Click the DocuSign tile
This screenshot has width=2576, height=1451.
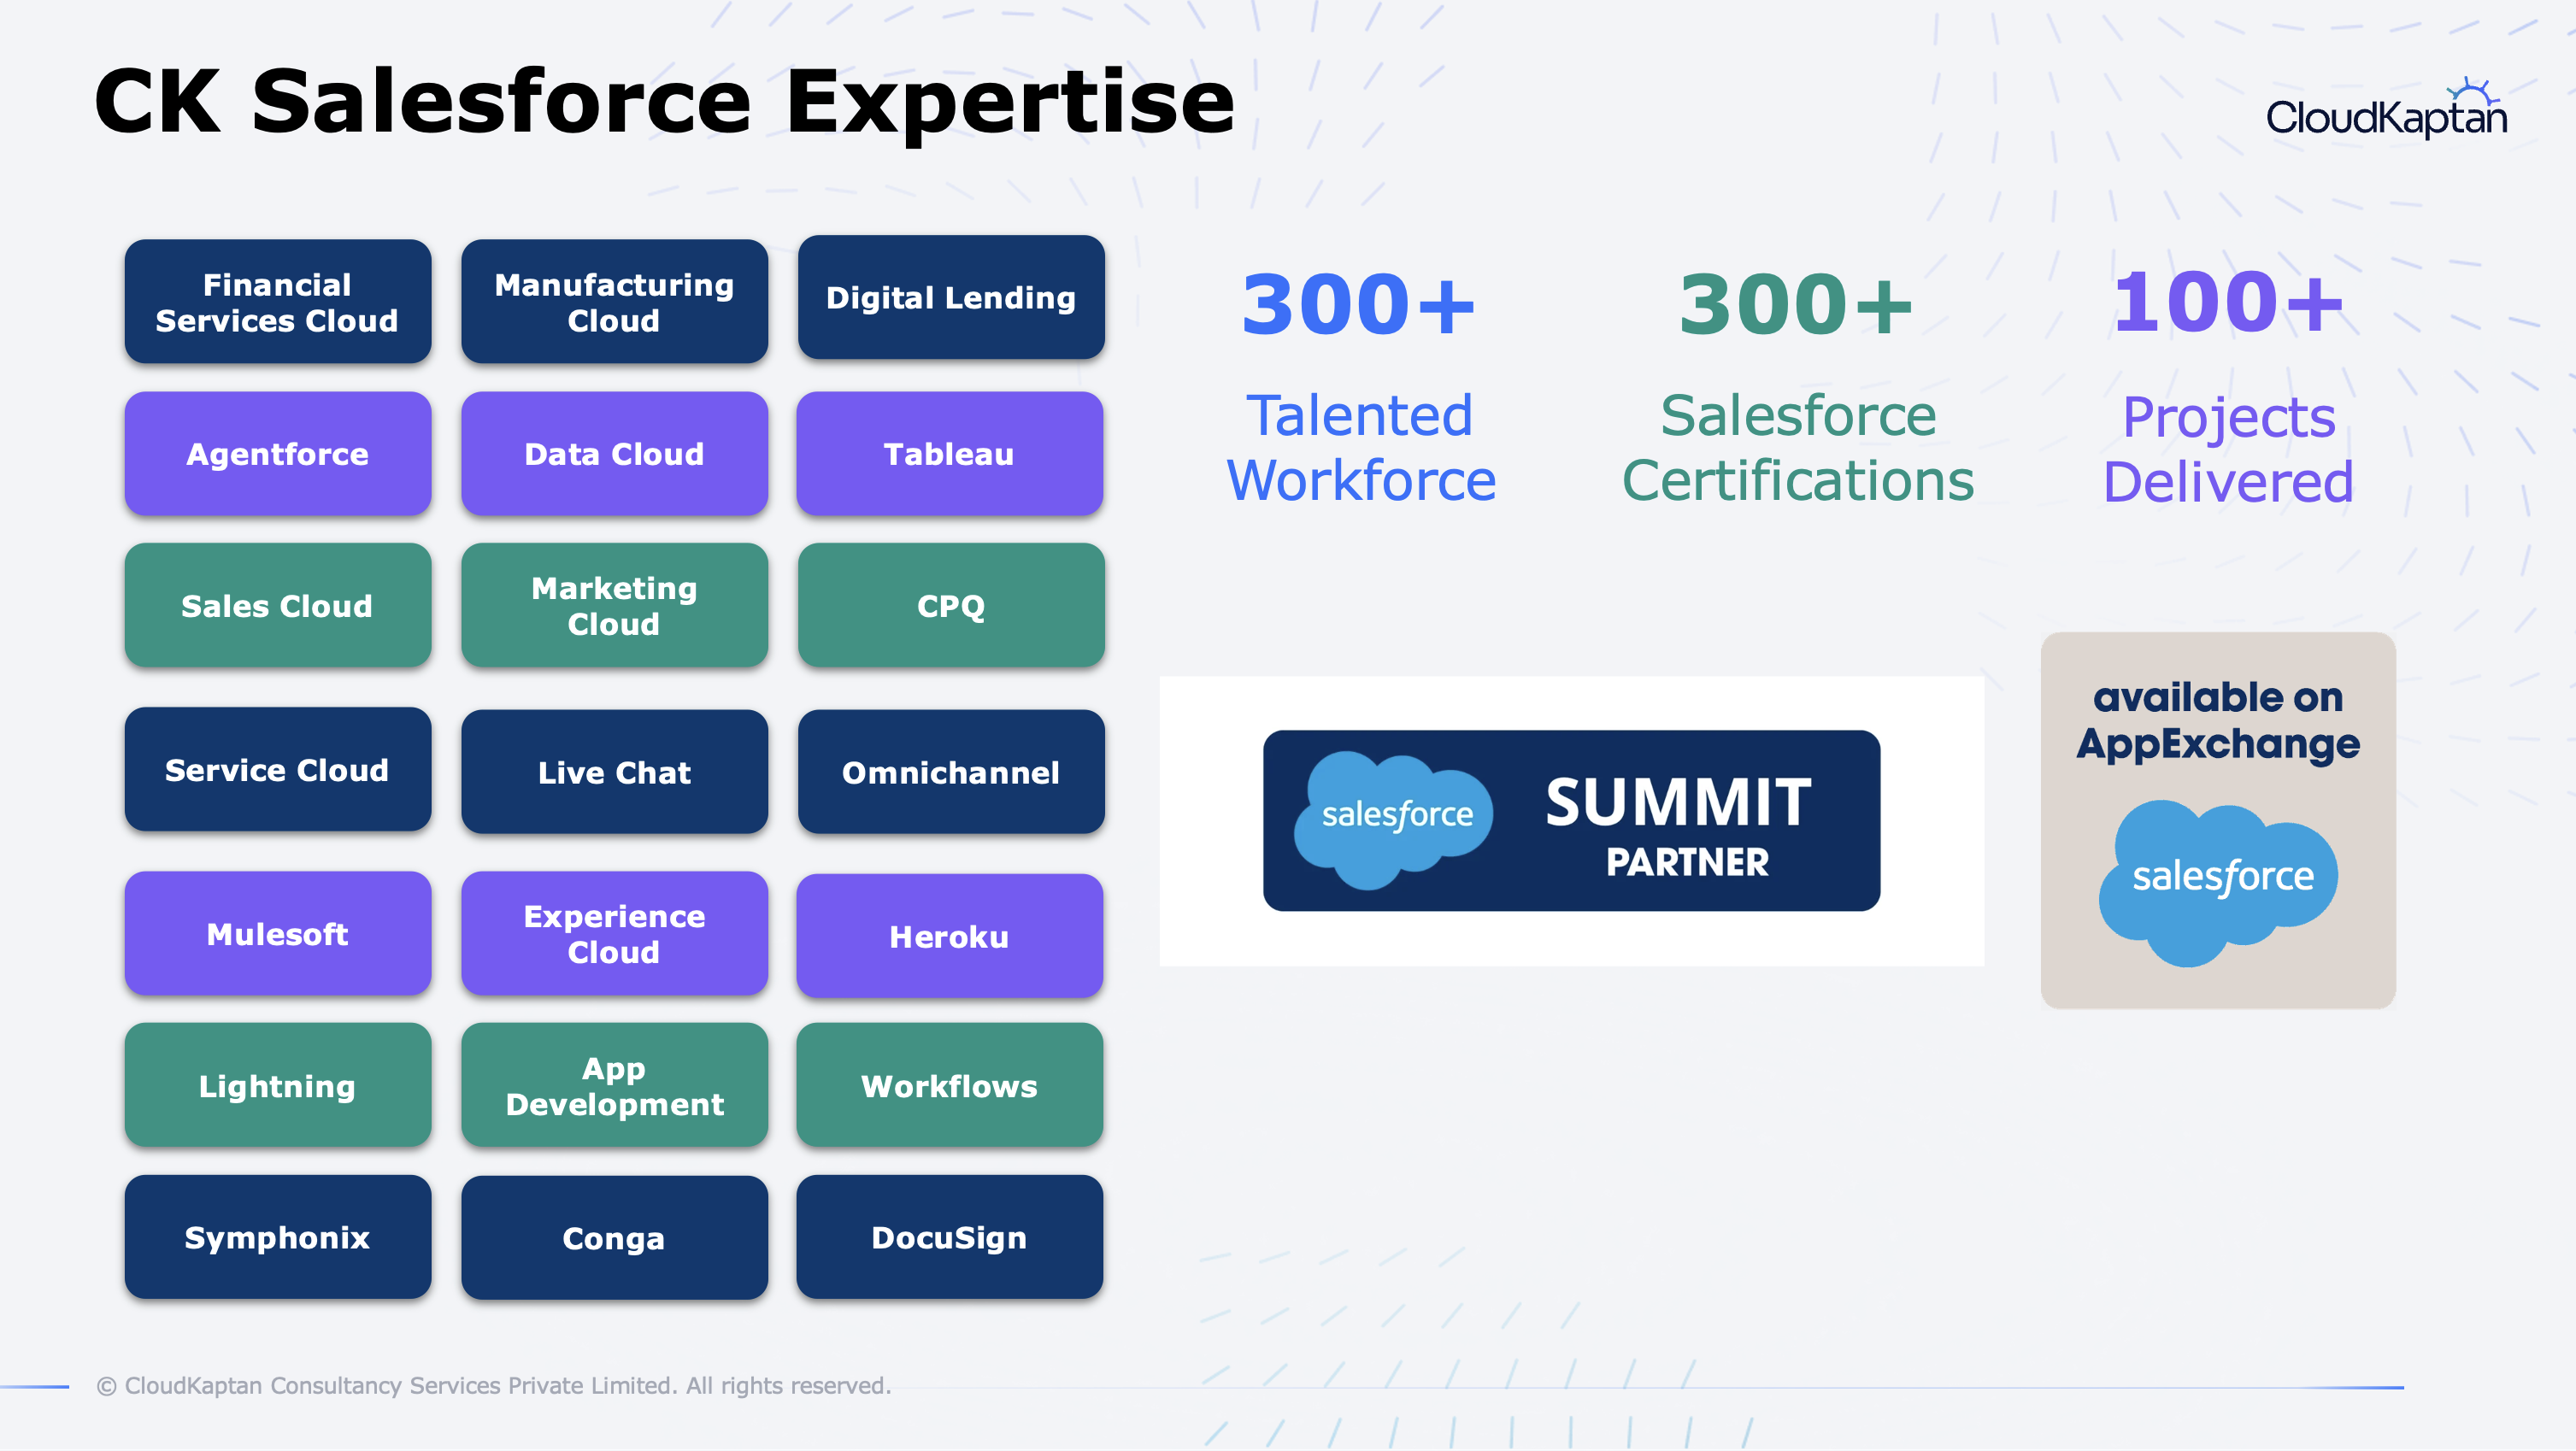pos(950,1237)
